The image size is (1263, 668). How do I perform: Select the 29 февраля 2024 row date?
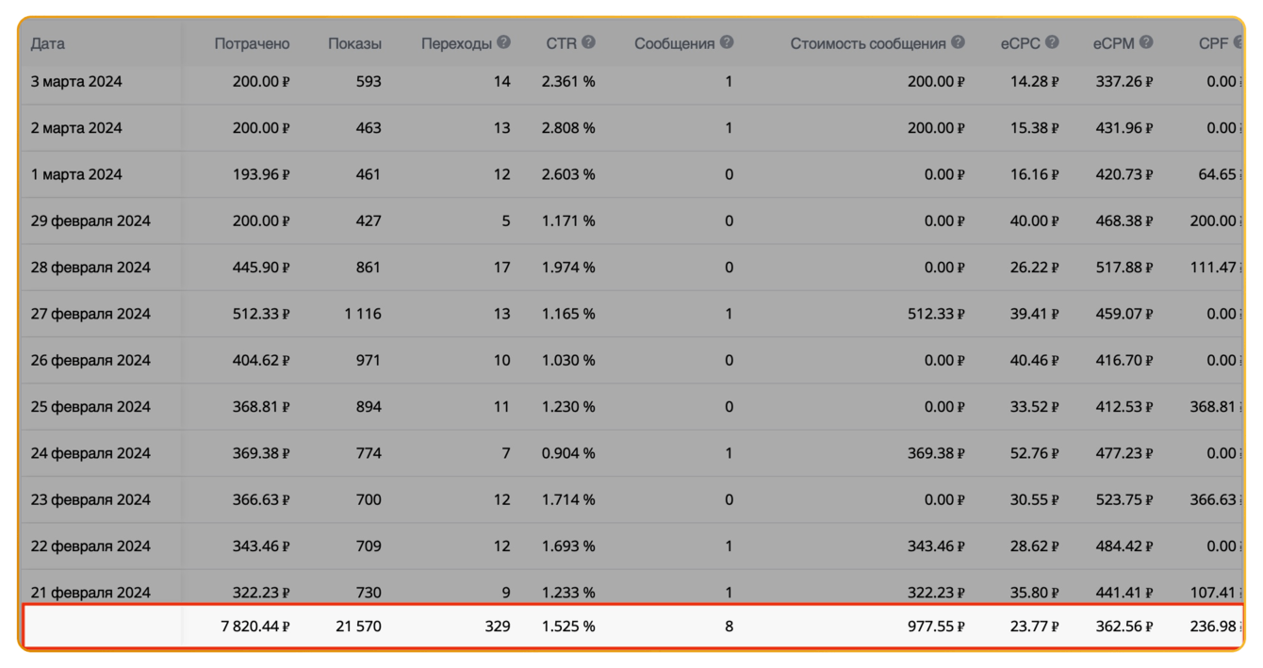[x=90, y=220]
